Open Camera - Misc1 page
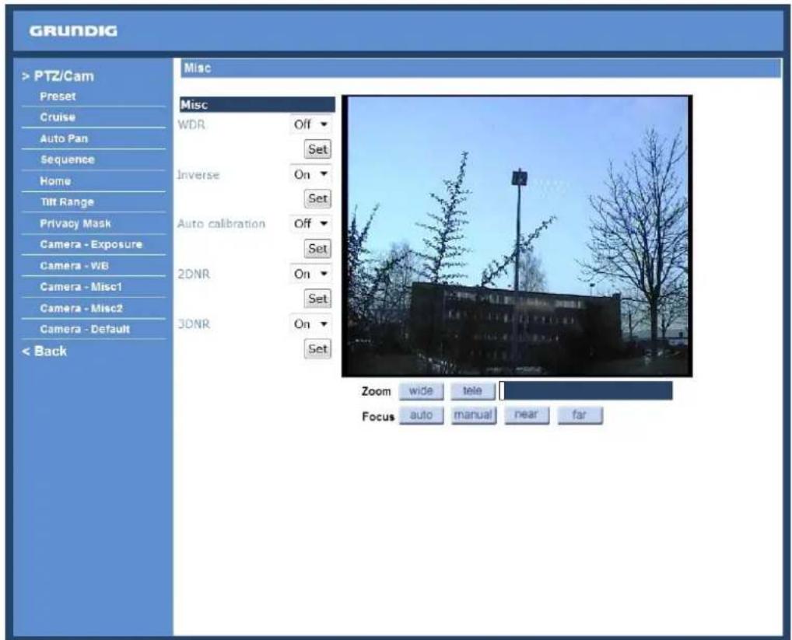 pos(81,287)
